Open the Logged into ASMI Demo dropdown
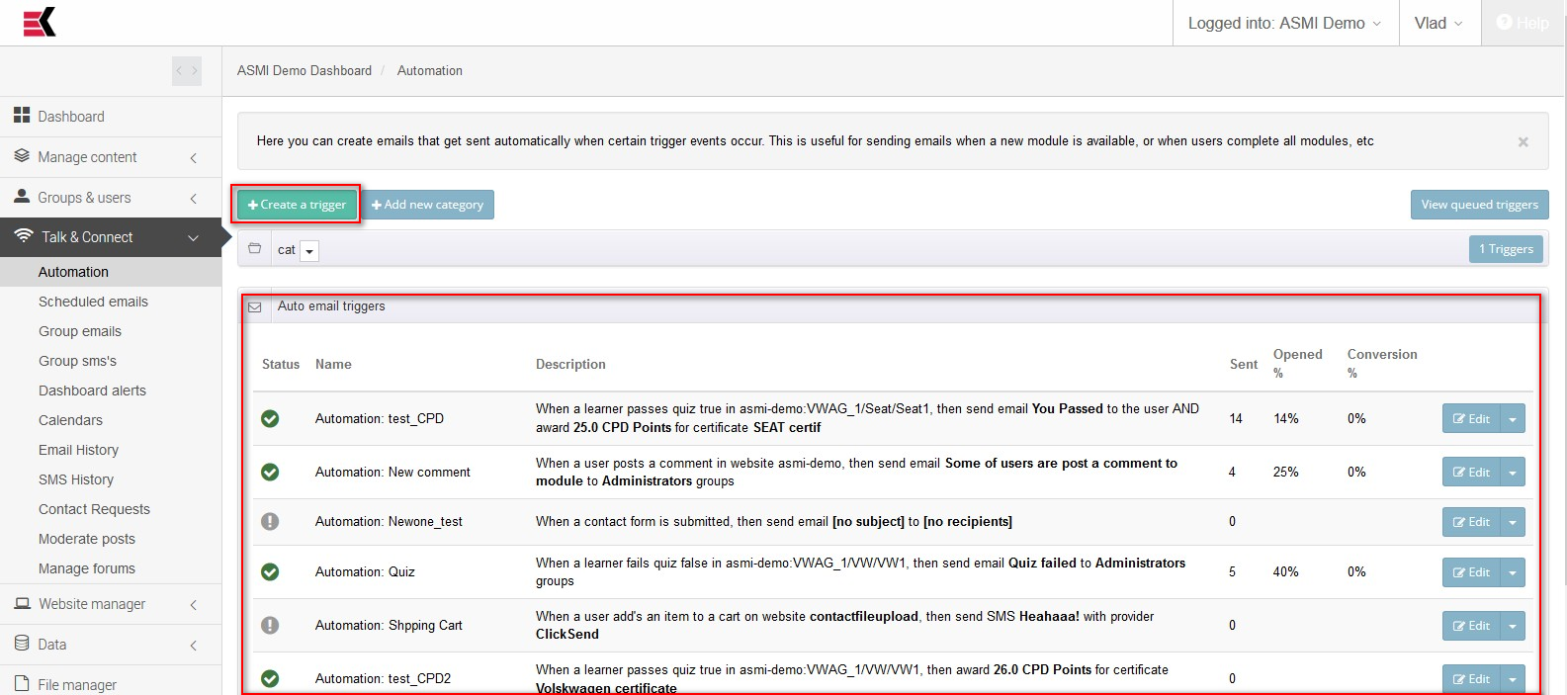Image resolution: width=1567 pixels, height=695 pixels. click(x=1283, y=23)
